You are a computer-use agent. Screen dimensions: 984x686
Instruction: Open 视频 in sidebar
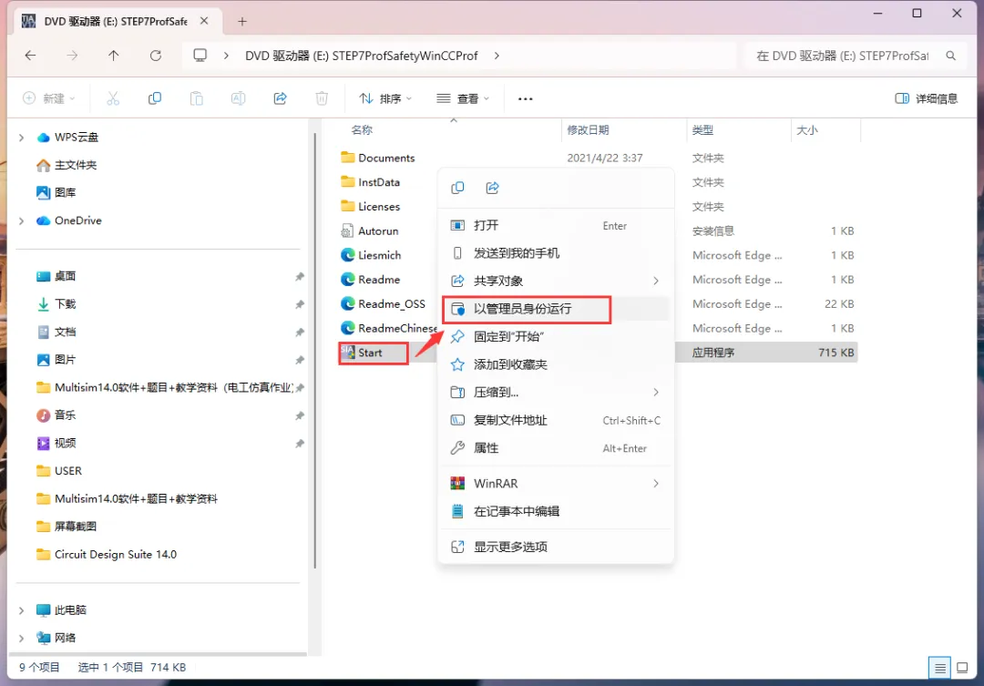[x=56, y=443]
